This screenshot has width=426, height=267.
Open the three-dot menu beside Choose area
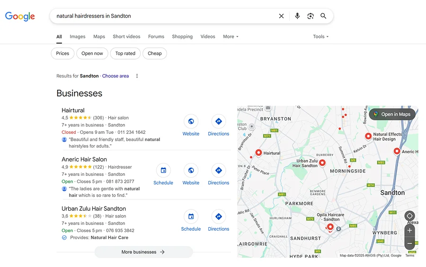coord(137,76)
